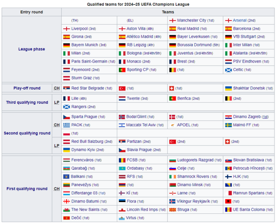Open Barcelona team link
The image size is (276, 224).
click(242, 29)
